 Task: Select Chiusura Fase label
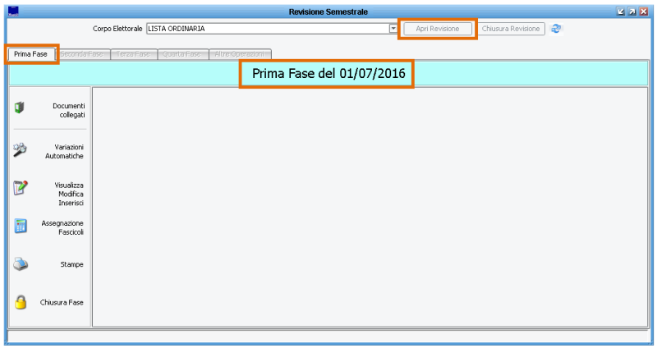pyautogui.click(x=62, y=302)
